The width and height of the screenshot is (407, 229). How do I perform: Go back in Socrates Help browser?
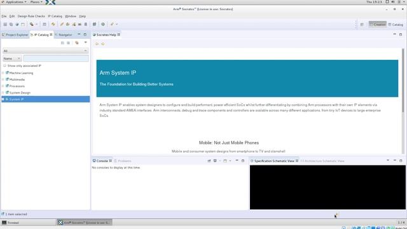pos(97,44)
